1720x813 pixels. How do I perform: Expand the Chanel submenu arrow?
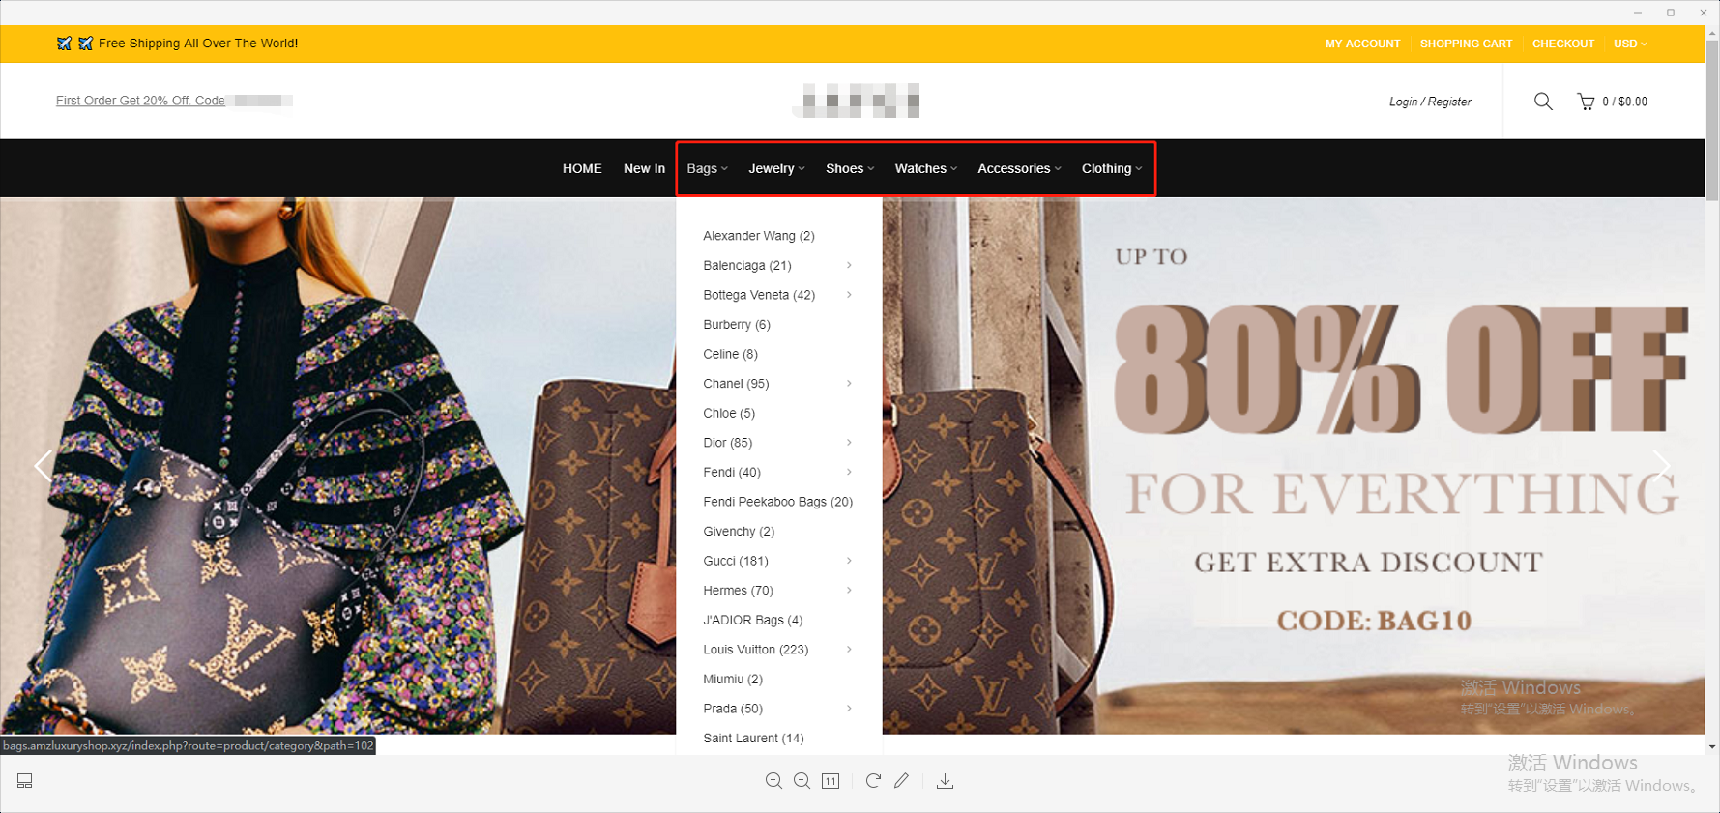(849, 384)
